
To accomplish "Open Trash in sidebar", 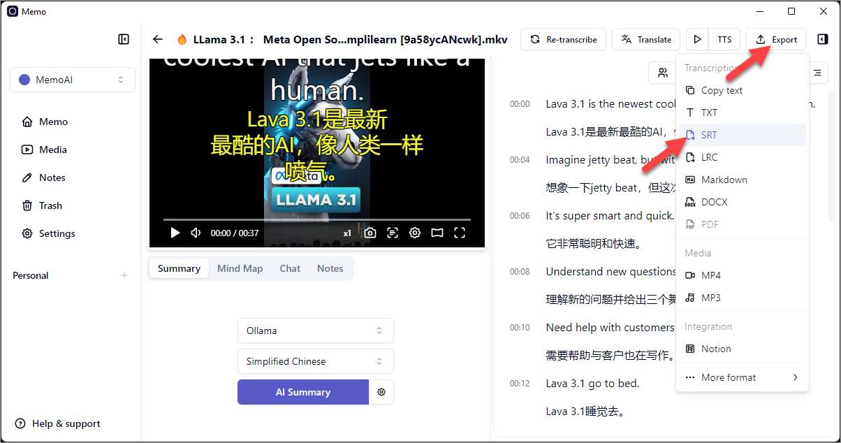I will pyautogui.click(x=42, y=205).
